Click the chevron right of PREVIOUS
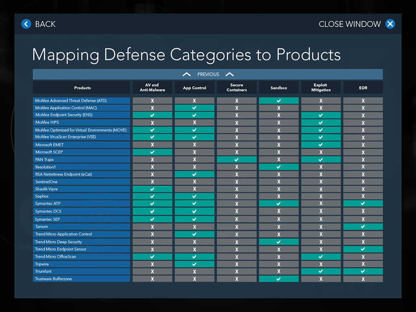 pyautogui.click(x=230, y=74)
